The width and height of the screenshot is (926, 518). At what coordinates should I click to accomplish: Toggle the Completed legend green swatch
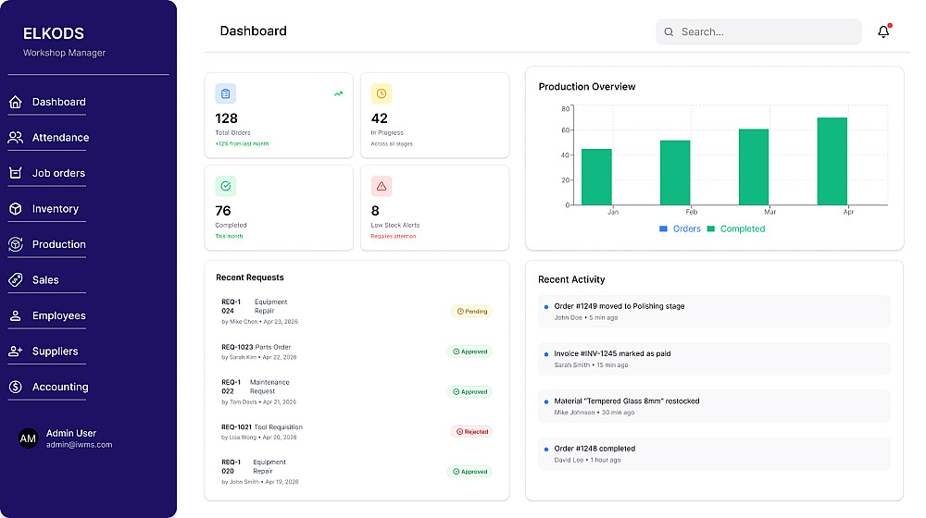coord(711,228)
